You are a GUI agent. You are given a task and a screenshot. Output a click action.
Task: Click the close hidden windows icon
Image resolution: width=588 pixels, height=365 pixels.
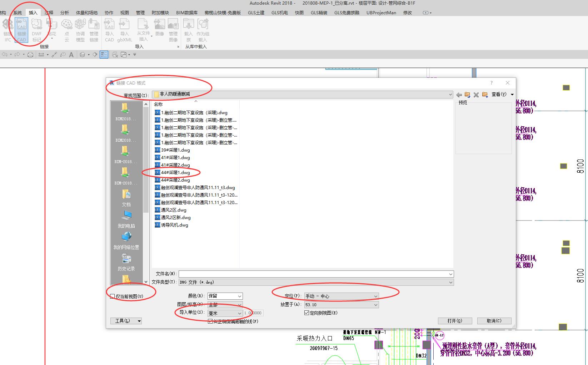[115, 55]
